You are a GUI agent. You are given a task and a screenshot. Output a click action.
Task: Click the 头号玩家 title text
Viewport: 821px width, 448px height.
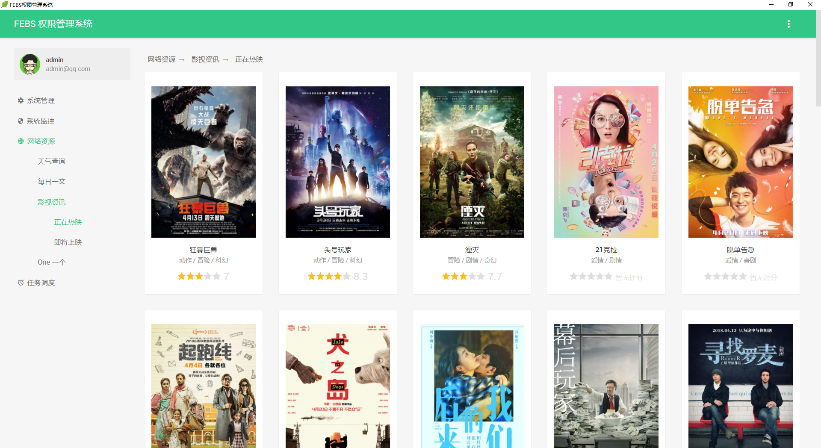(x=338, y=250)
